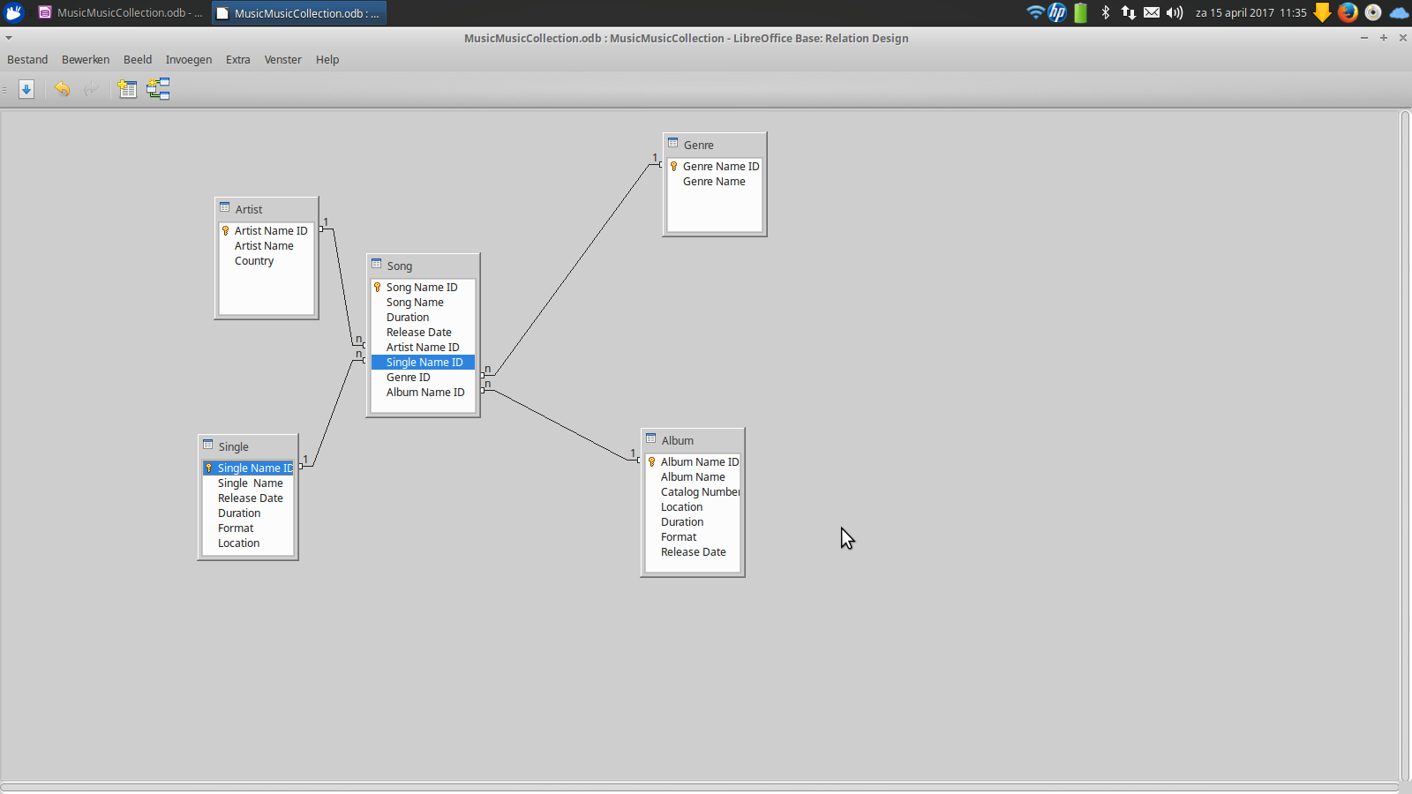Select Catalog Number field in Album table

pos(700,492)
